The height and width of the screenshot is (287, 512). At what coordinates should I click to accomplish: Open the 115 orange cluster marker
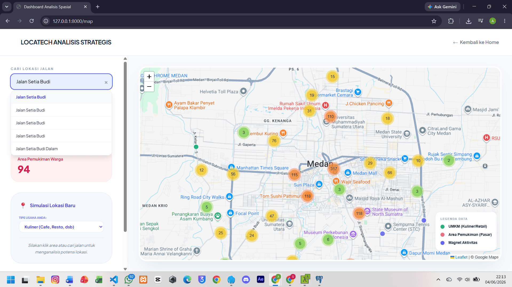pyautogui.click(x=295, y=175)
